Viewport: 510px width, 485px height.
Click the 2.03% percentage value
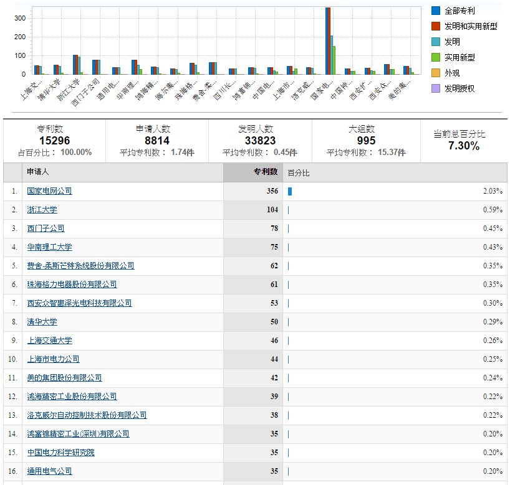pyautogui.click(x=493, y=191)
